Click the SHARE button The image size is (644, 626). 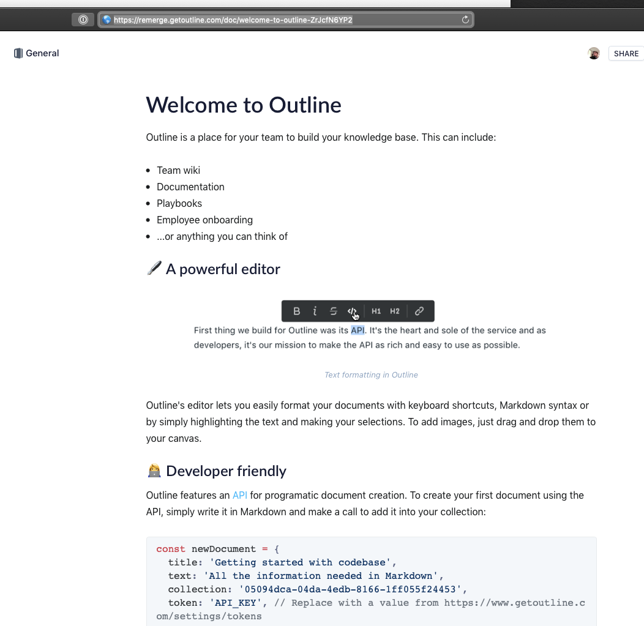click(626, 54)
